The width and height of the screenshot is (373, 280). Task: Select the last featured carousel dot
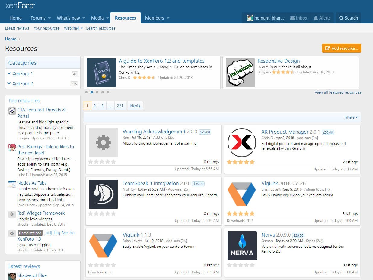pyautogui.click(x=108, y=92)
